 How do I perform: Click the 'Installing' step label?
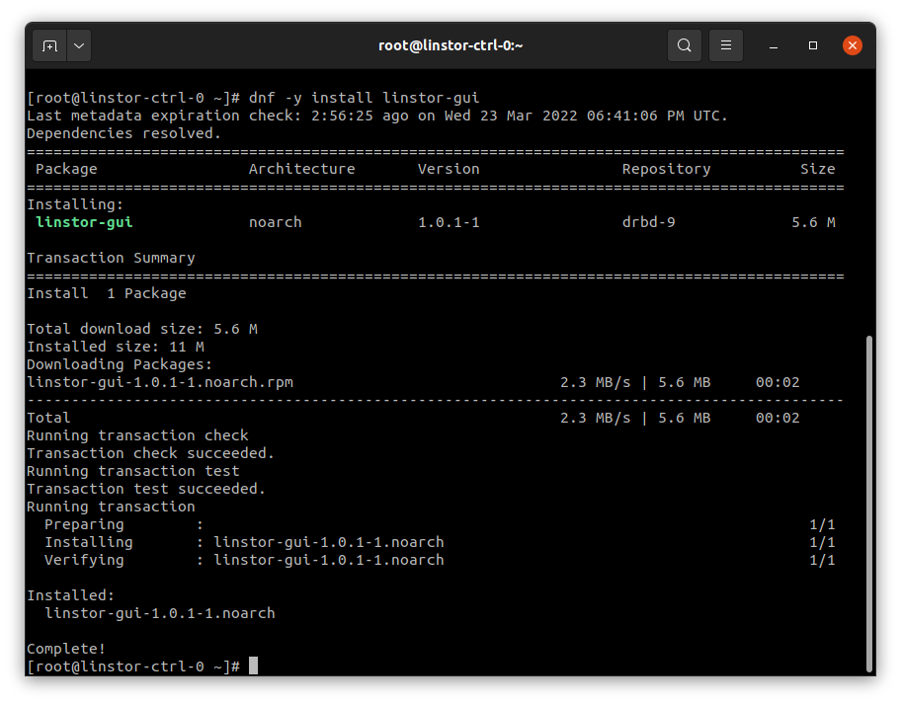[x=89, y=542]
